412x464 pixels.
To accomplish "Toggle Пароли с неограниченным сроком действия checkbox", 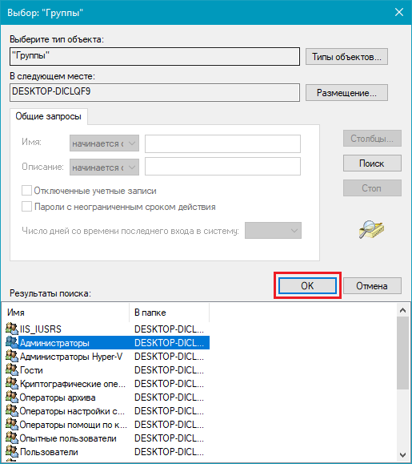I will coord(26,206).
